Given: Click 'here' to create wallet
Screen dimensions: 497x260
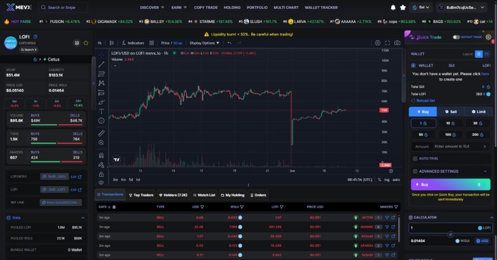Looking at the screenshot, I should point(485,74).
